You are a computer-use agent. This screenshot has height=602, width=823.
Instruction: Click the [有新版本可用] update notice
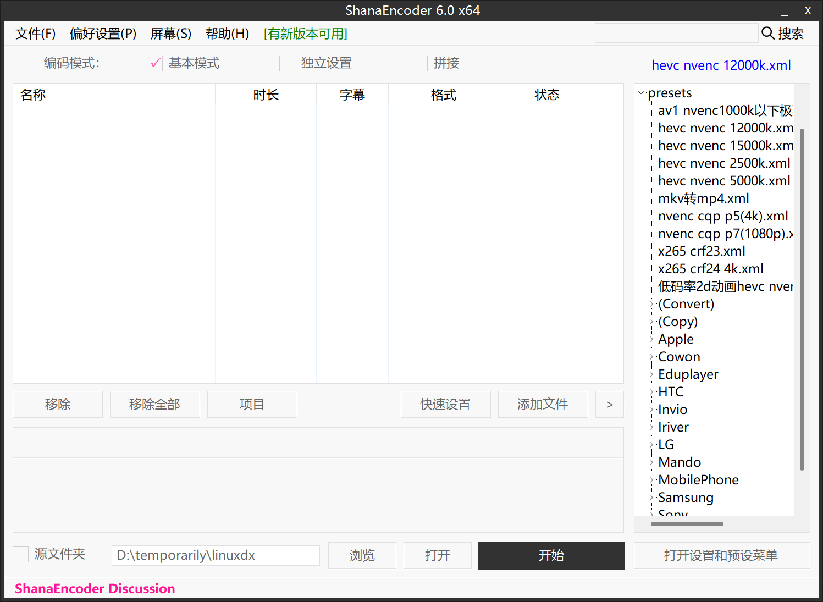coord(306,34)
